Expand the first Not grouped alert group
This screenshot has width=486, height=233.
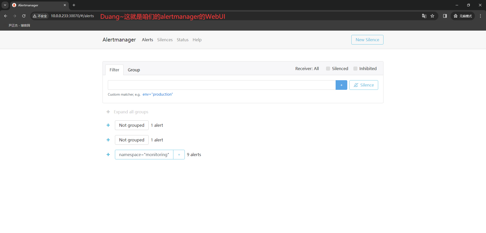(x=108, y=125)
